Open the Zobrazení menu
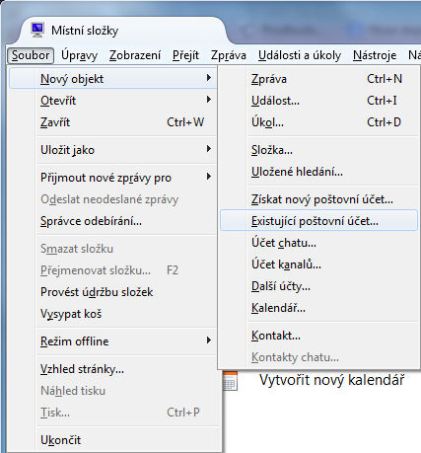Screen dimensions: 421x453 pos(135,55)
